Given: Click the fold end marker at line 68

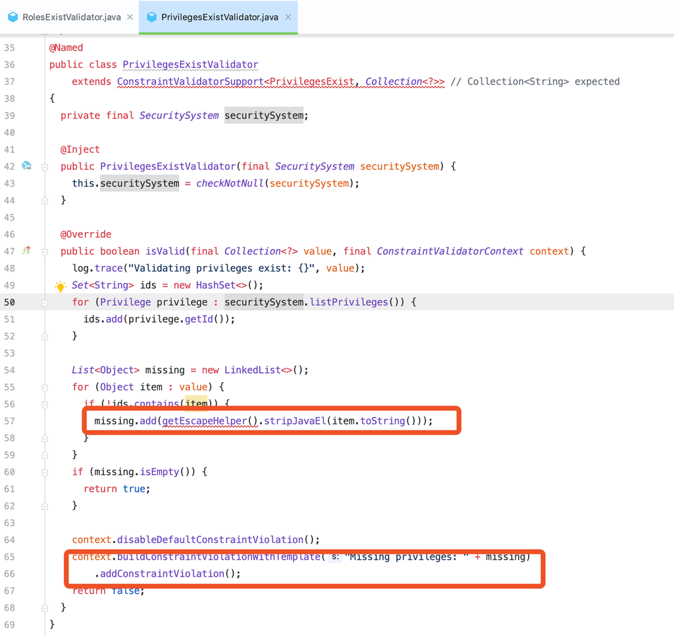Looking at the screenshot, I should coord(45,608).
